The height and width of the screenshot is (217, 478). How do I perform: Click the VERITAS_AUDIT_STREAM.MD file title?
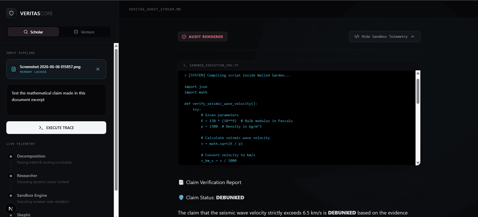(x=155, y=9)
